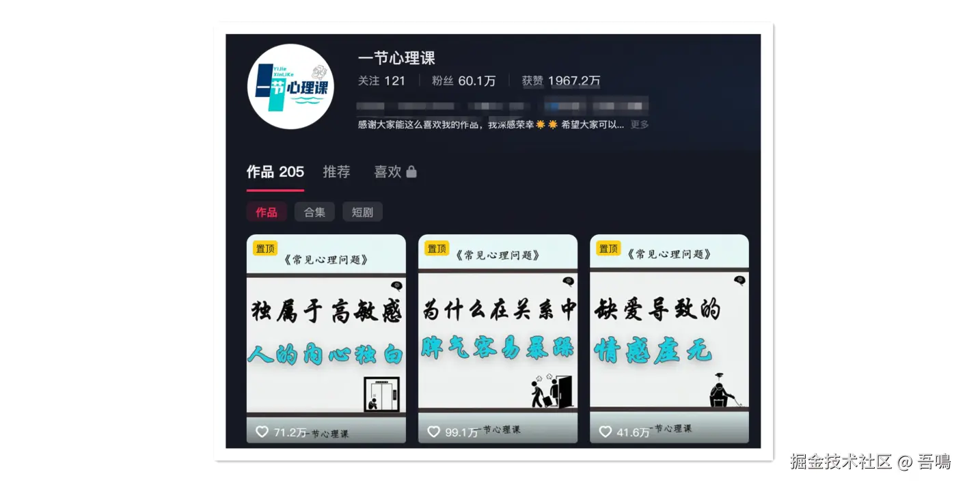Tap the lock icon beside 喜欢
The height and width of the screenshot is (485, 965).
click(411, 172)
